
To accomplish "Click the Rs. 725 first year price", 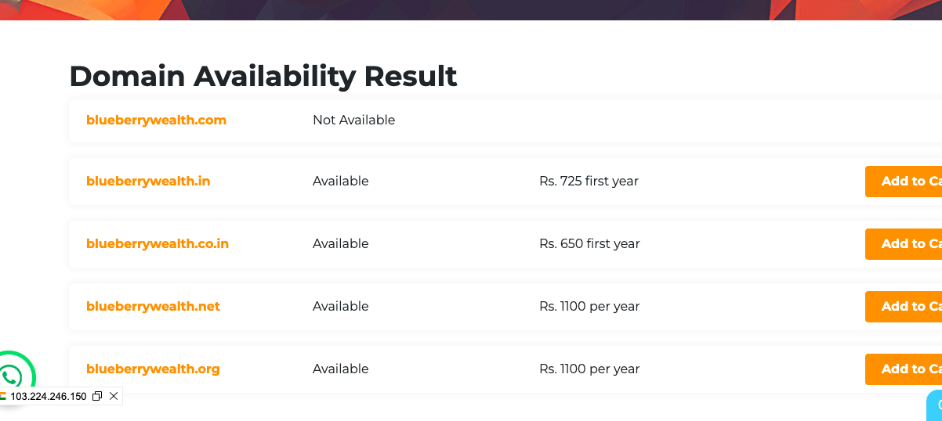I will (x=589, y=181).
